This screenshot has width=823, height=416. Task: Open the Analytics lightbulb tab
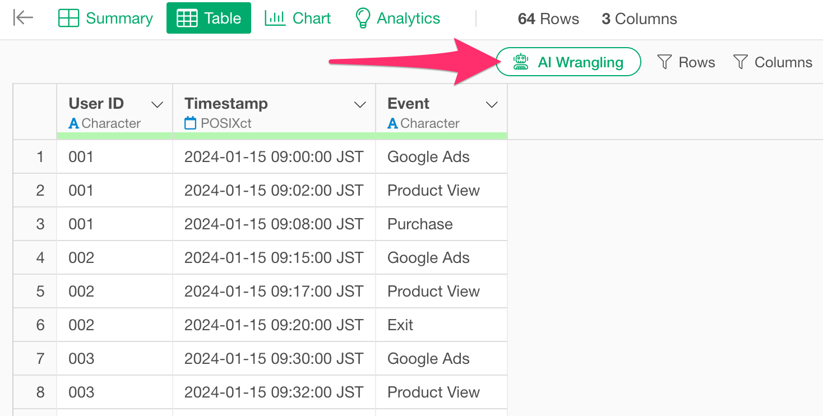point(397,19)
